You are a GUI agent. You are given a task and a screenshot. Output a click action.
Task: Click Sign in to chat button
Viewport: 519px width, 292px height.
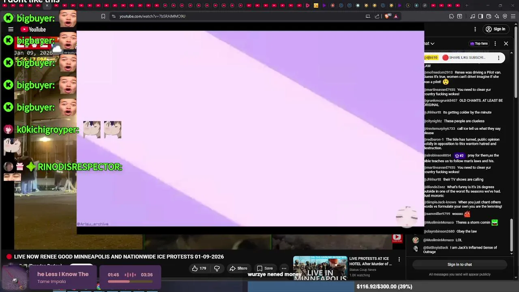point(459,264)
